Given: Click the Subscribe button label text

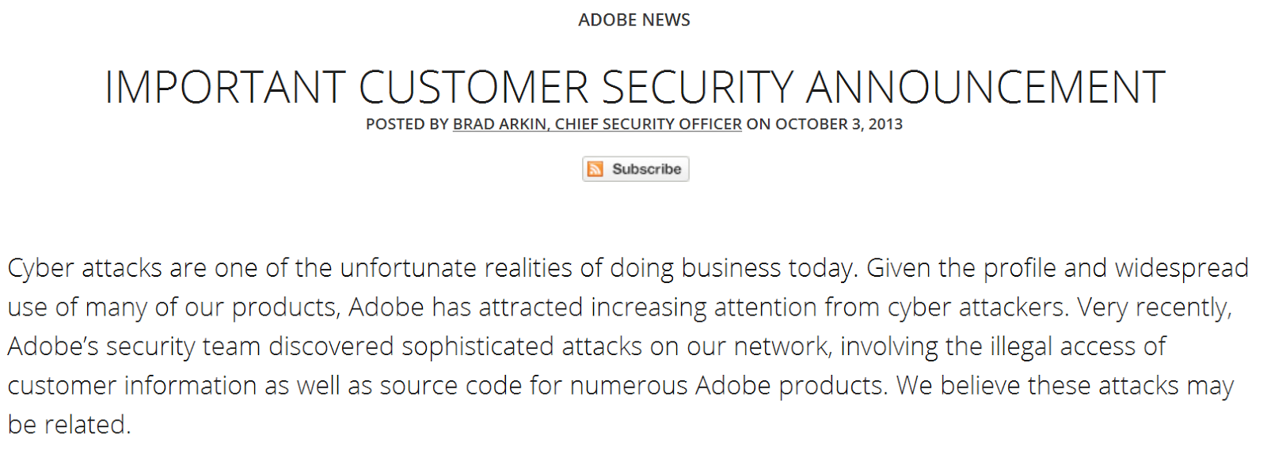Looking at the screenshot, I should tap(646, 169).
